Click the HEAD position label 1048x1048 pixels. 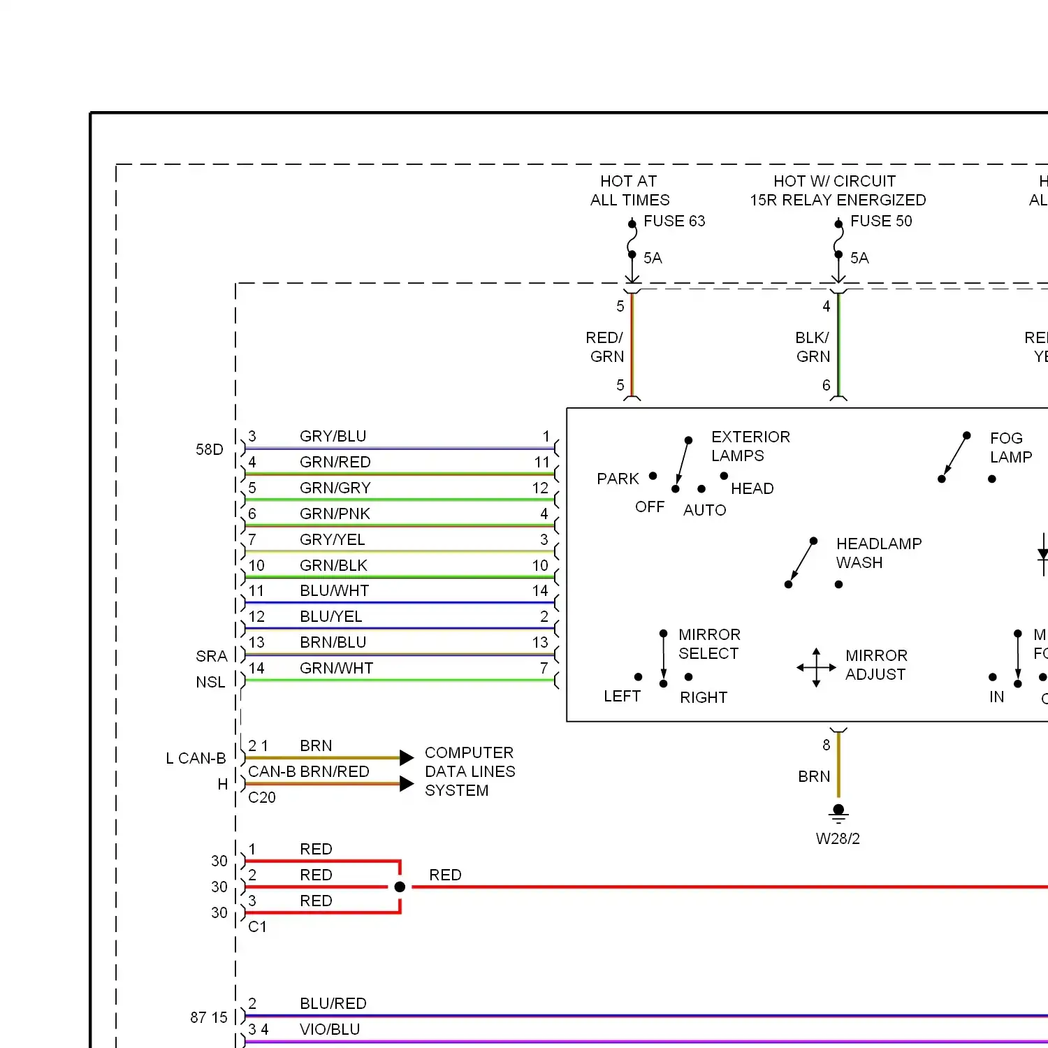(x=752, y=489)
